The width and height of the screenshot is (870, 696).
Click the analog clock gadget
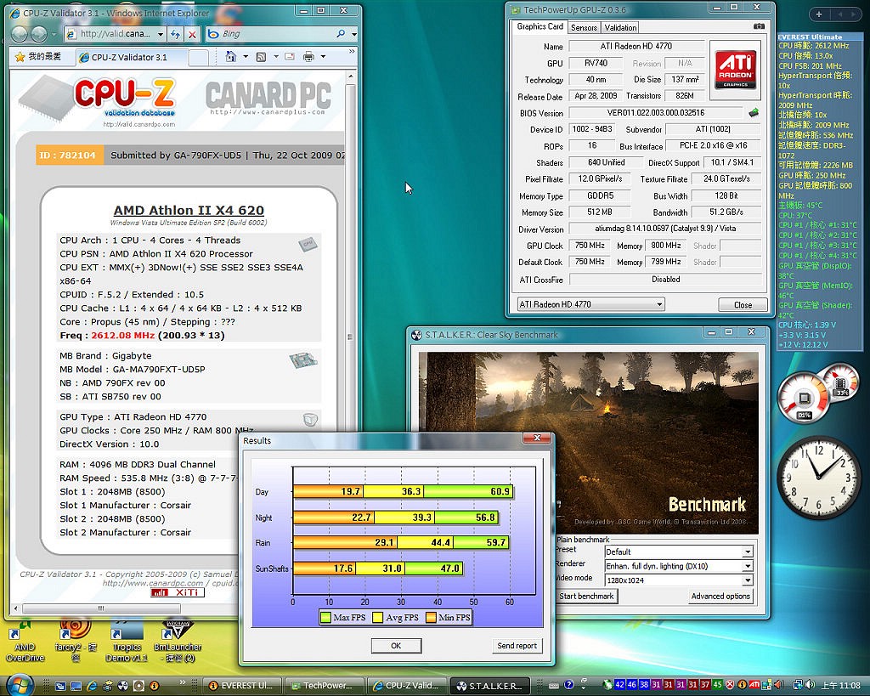point(819,478)
